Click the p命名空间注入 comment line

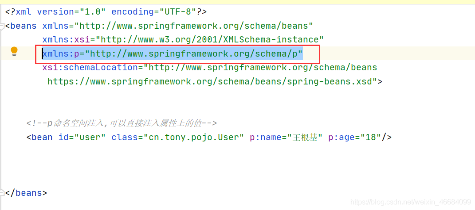coord(122,123)
